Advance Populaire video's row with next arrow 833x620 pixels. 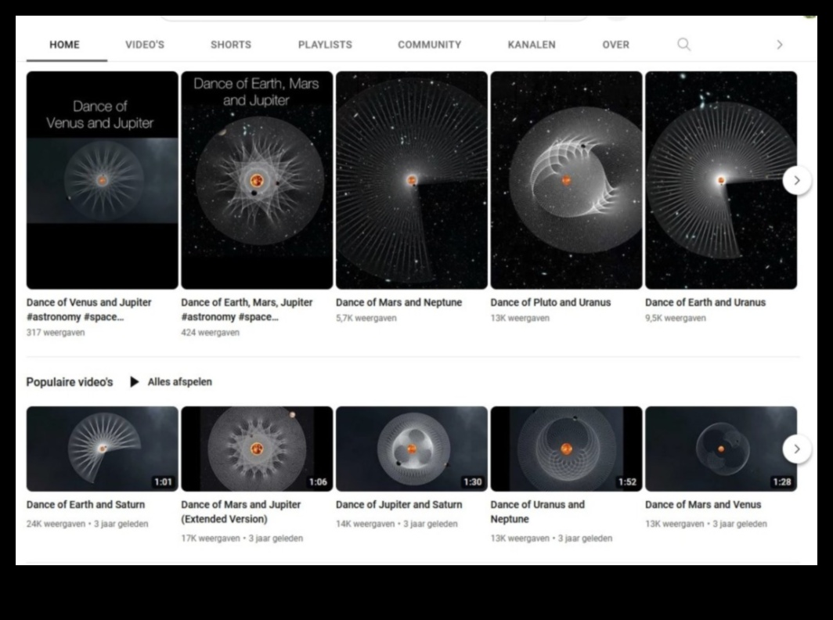point(796,449)
